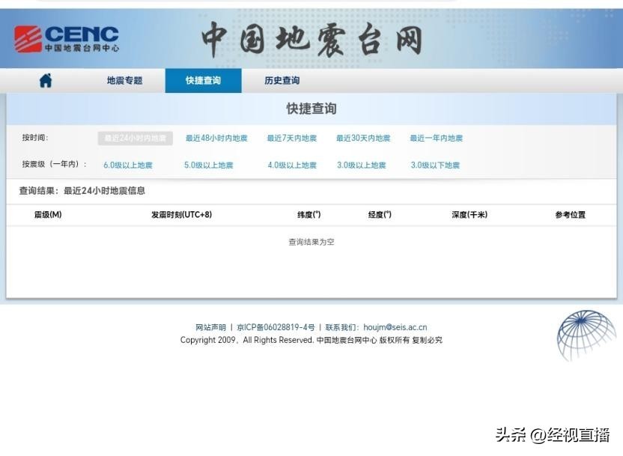Viewport: 623px width, 456px height.
Task: Show earthquakes from 最近48小时内地震
Action: 216,139
